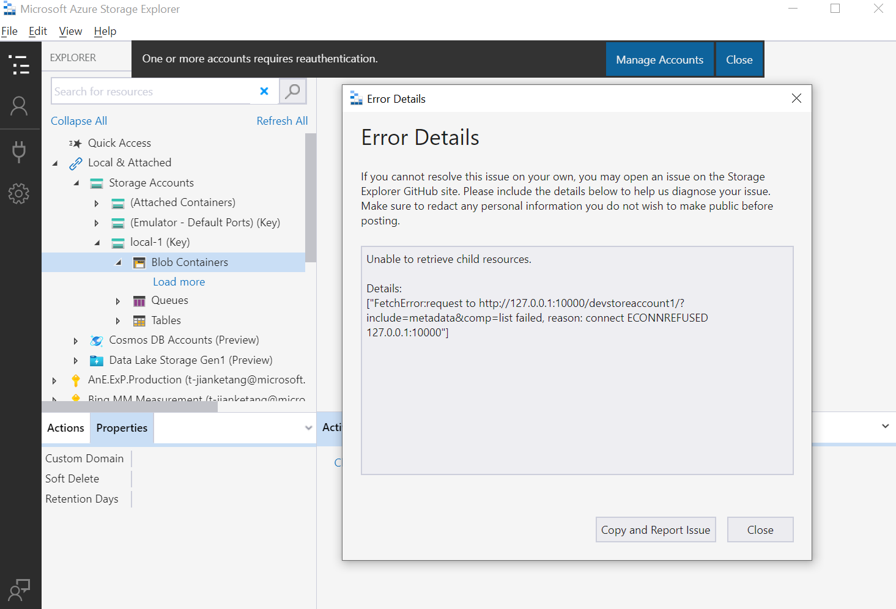Open feedback icon at bottom left
Viewport: 896px width, 609px height.
click(x=20, y=589)
